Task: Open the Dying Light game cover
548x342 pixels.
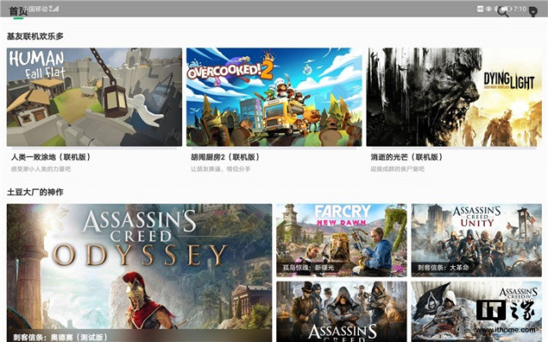Action: pos(454,97)
